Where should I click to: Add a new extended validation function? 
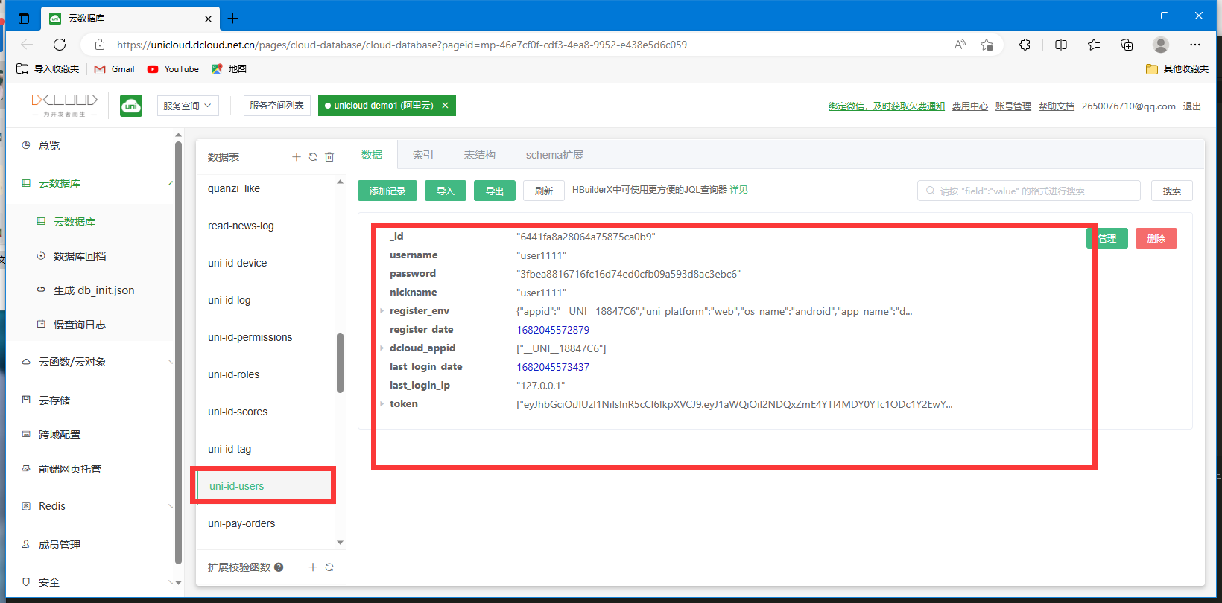[313, 567]
